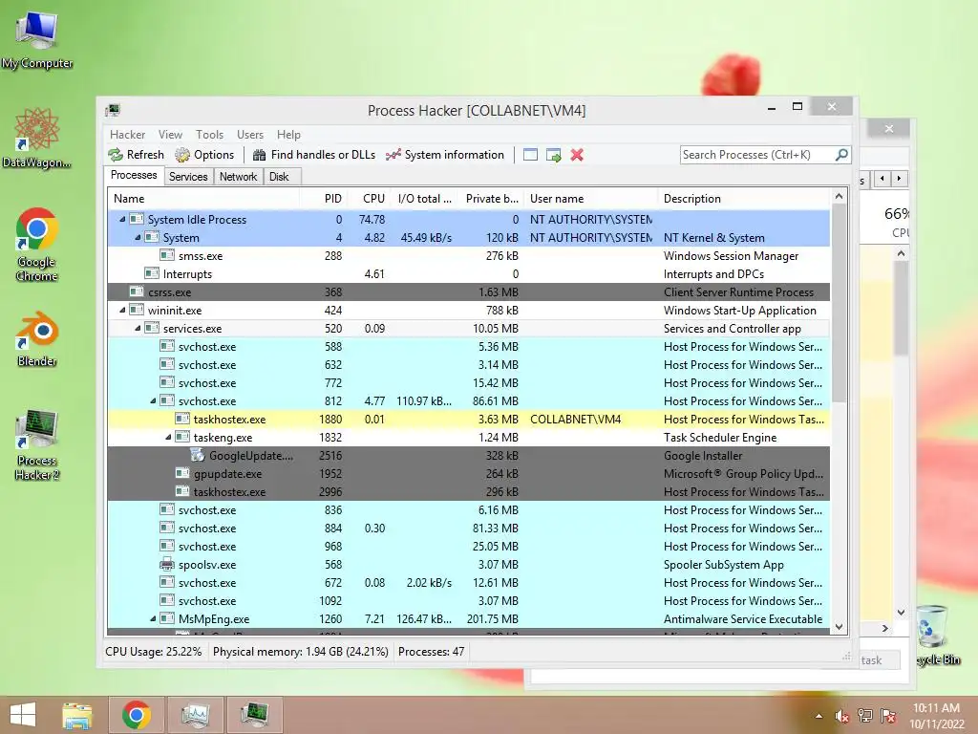Viewport: 978px width, 734px height.
Task: Open the Users menu
Action: point(250,135)
